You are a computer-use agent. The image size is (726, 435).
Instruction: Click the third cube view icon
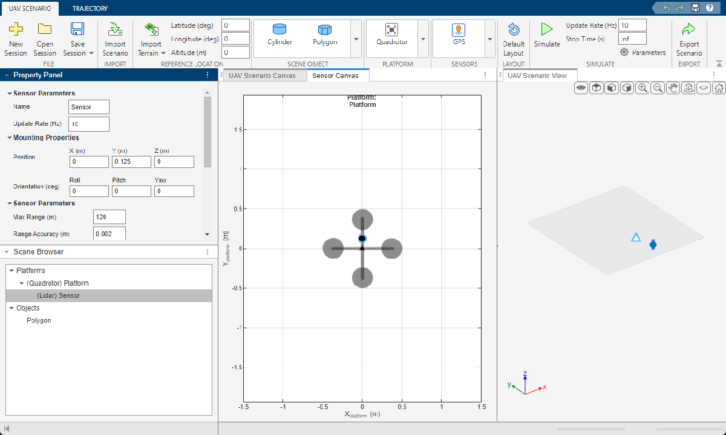click(x=627, y=88)
